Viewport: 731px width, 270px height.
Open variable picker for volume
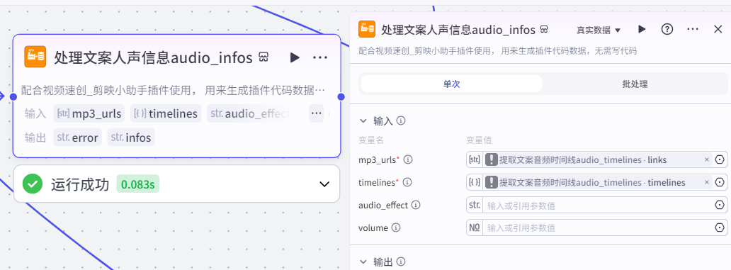[720, 227]
